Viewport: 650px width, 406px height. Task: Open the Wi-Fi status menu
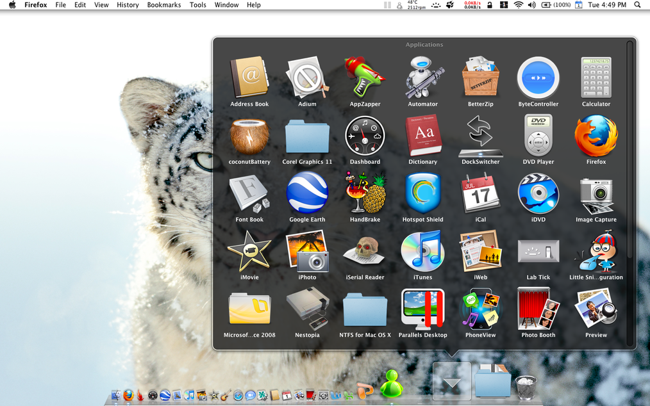(518, 5)
